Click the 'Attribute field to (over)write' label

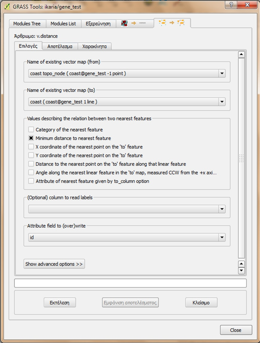pyautogui.click(x=56, y=226)
